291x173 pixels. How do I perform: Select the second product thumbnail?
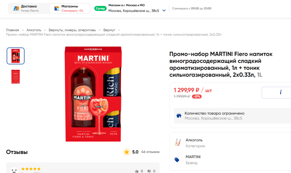(x=15, y=77)
